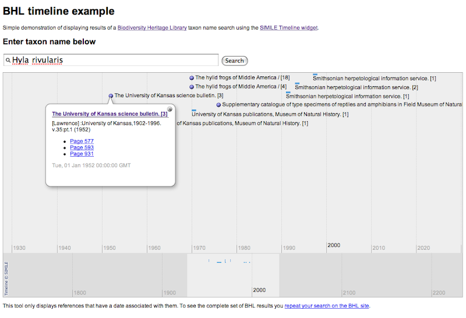
Task: Select 'Smithsonian herpetological information service. [1]' top event
Action: (375, 78)
